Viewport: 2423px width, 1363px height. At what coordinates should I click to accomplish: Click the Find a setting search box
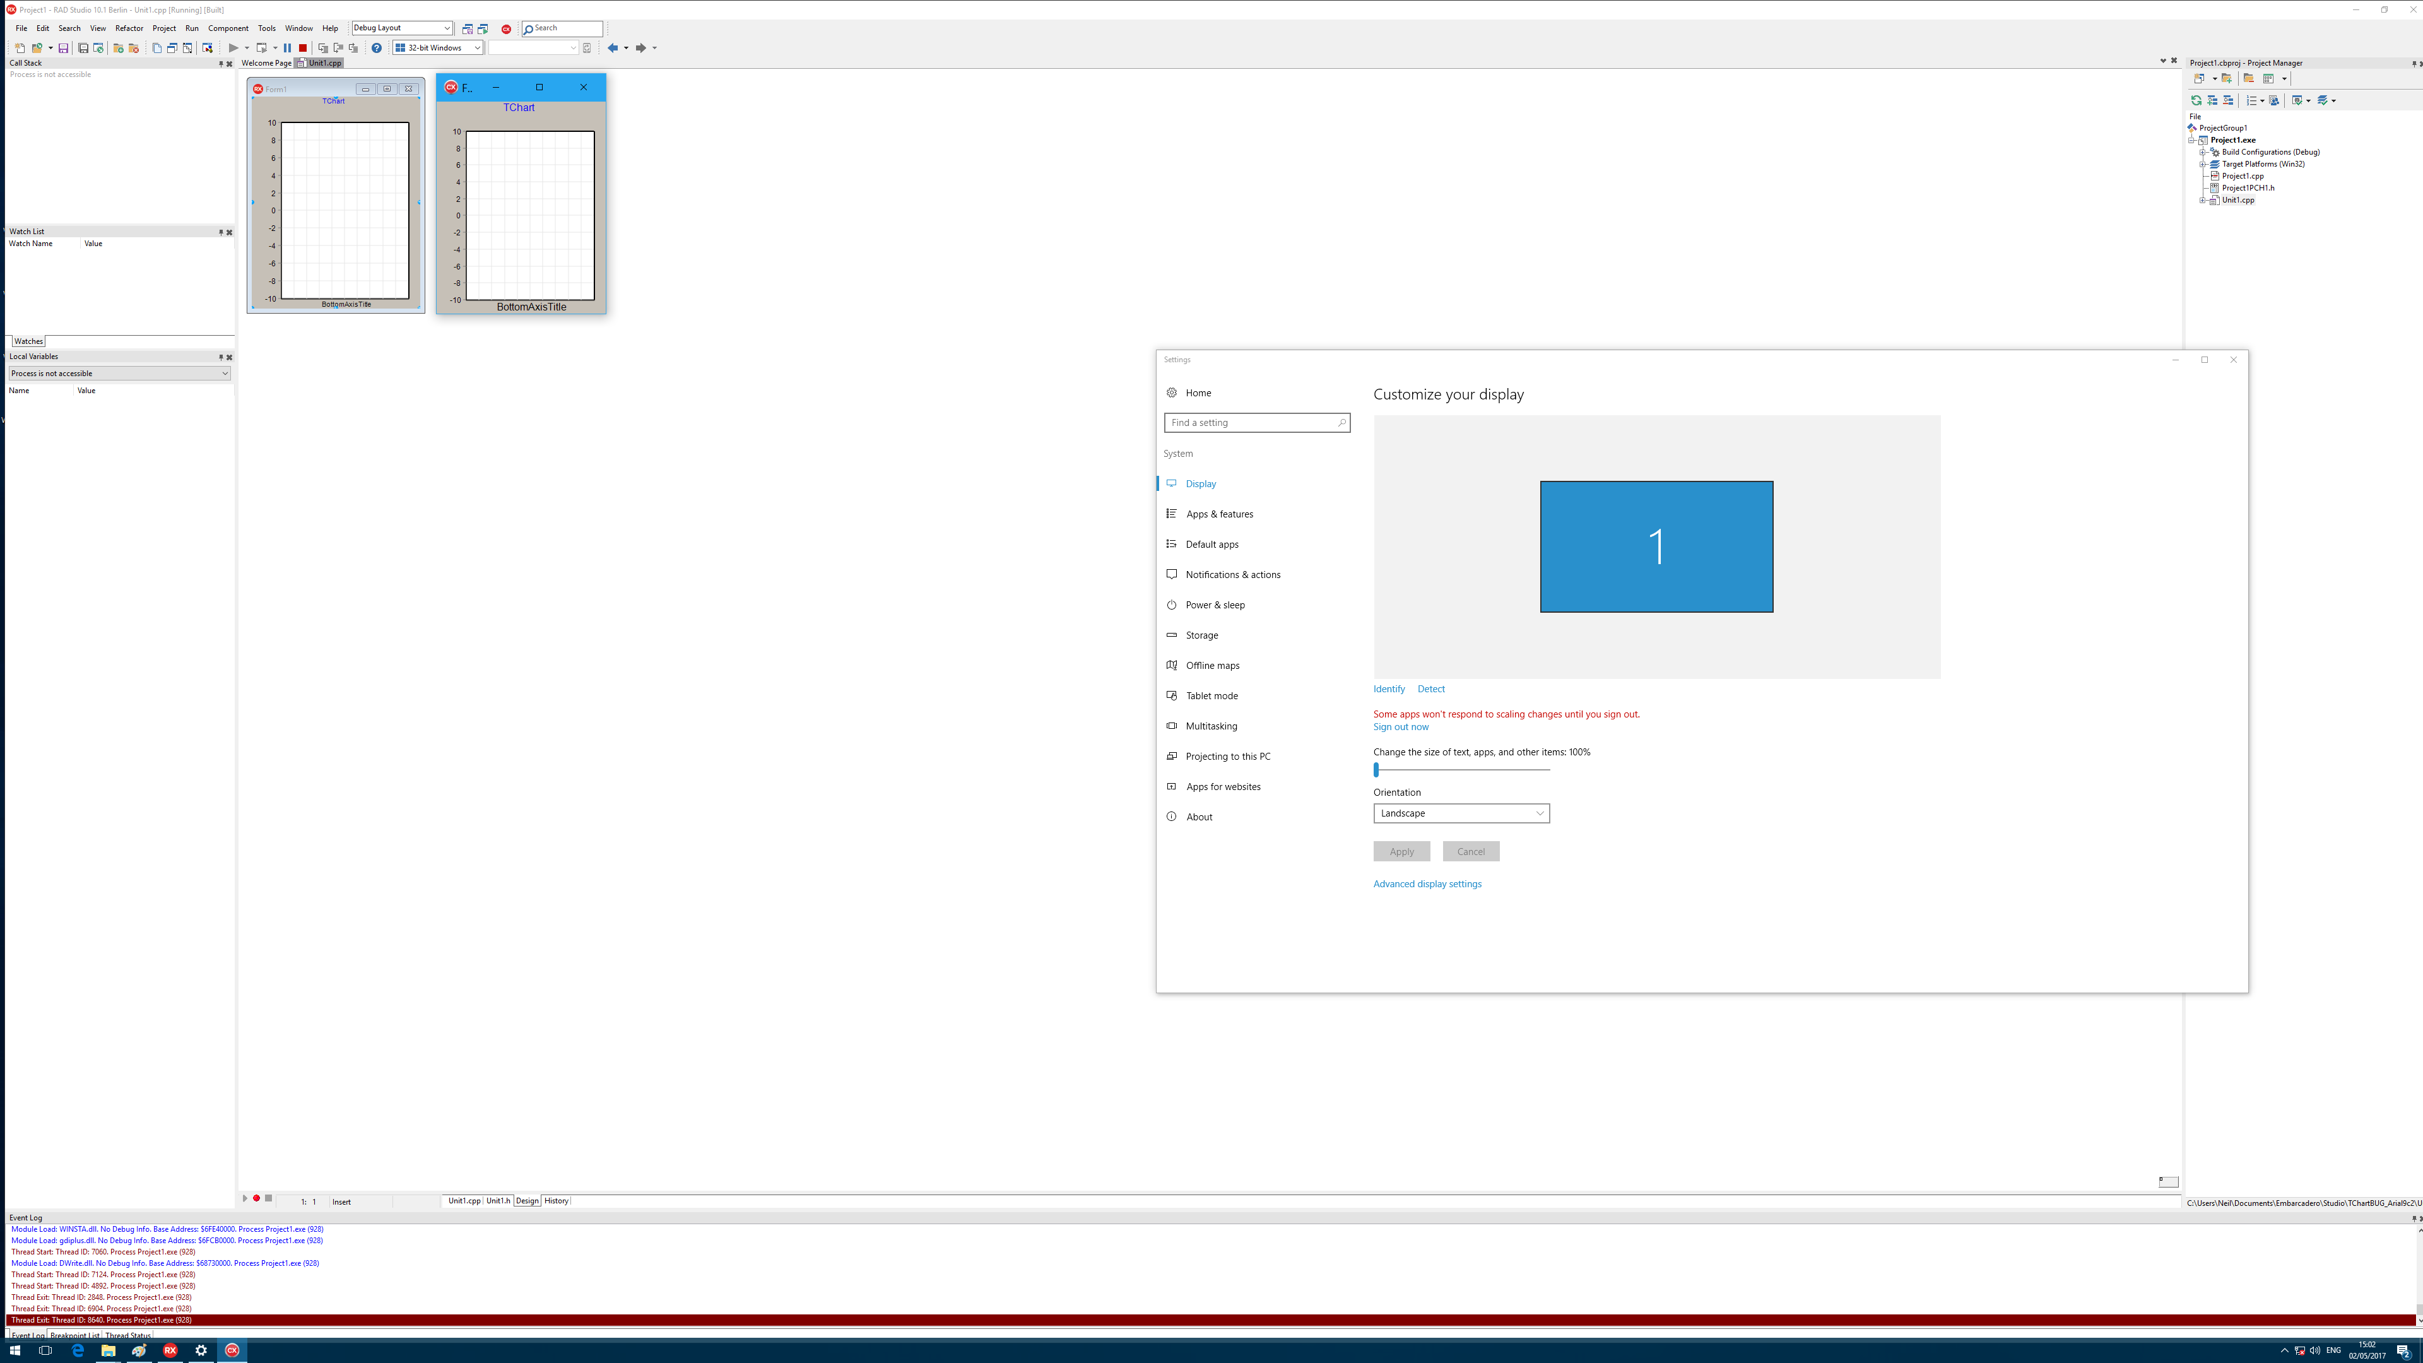pos(1257,422)
